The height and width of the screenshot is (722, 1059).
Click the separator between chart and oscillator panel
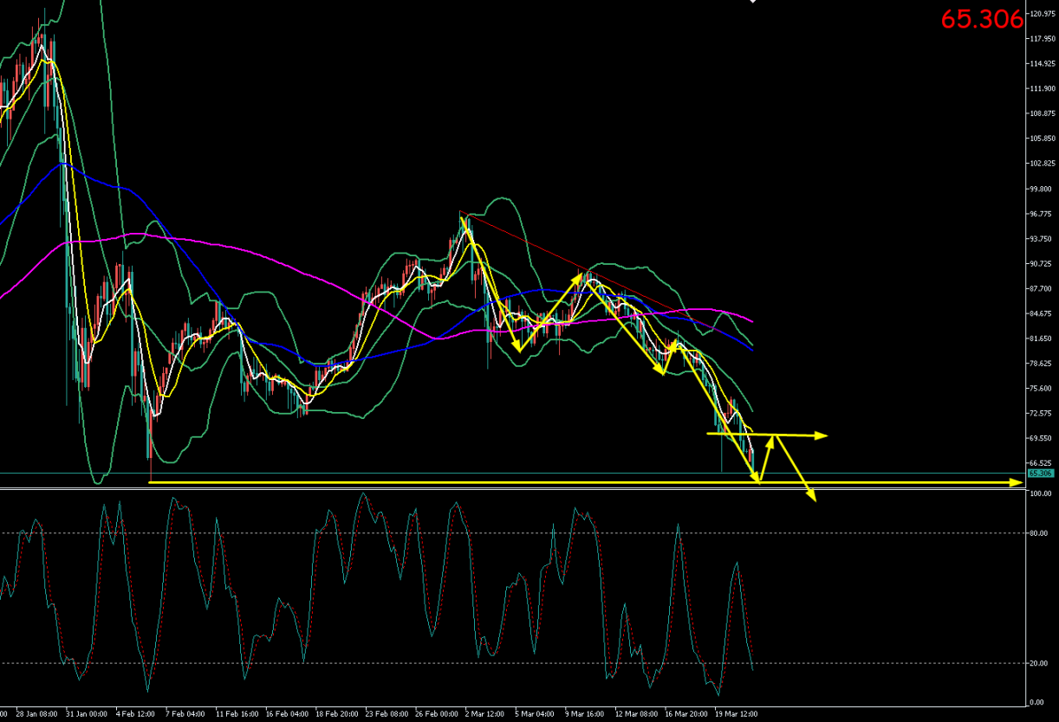click(520, 489)
